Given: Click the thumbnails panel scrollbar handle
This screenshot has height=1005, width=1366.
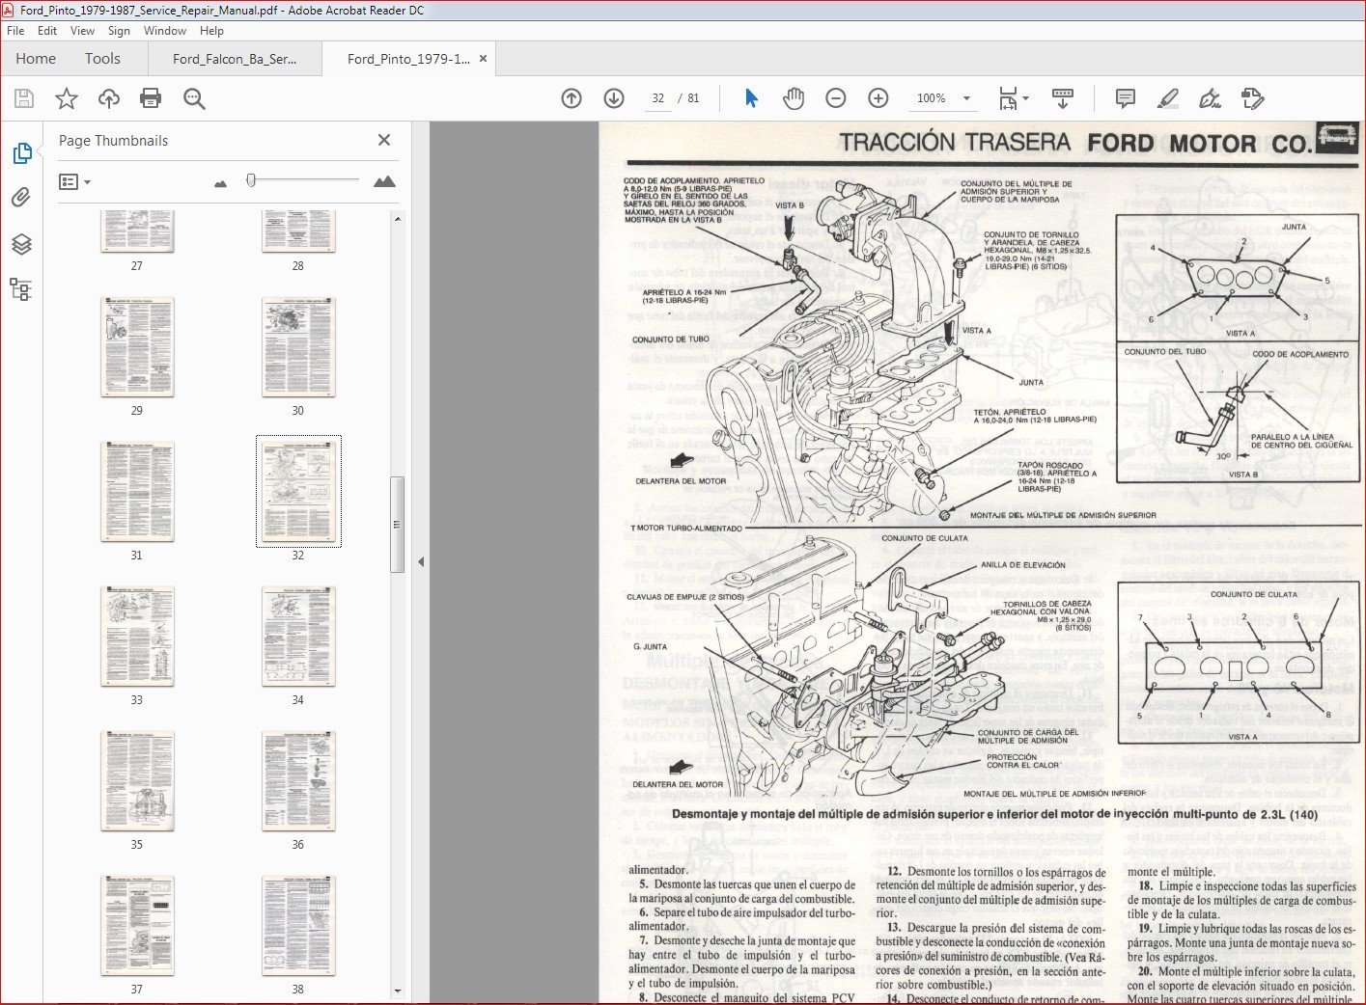Looking at the screenshot, I should (x=397, y=525).
